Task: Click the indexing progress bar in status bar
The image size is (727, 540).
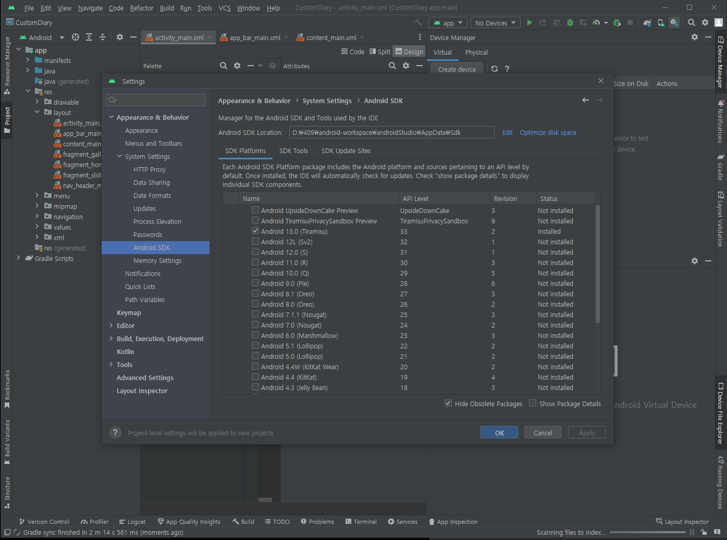Action: pyautogui.click(x=648, y=532)
